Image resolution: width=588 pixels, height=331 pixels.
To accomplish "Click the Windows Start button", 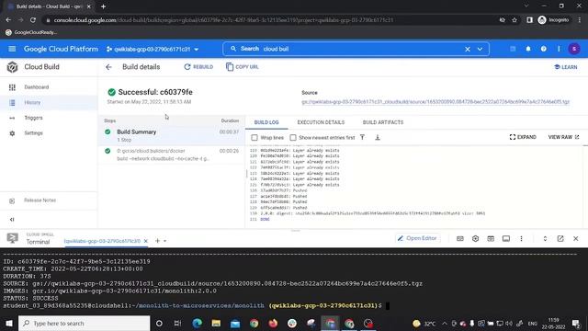I will (9, 323).
